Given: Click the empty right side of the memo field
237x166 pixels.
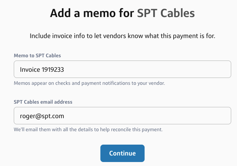Looking at the screenshot, I should point(181,69).
